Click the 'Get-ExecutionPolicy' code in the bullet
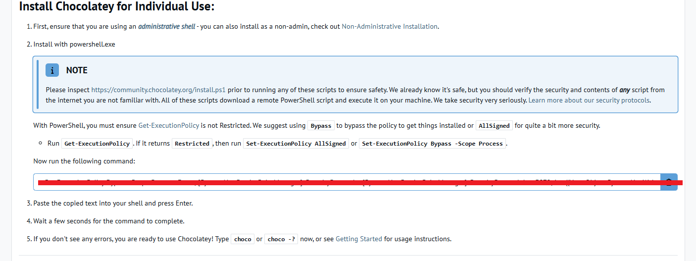The height and width of the screenshot is (261, 696). tap(97, 144)
